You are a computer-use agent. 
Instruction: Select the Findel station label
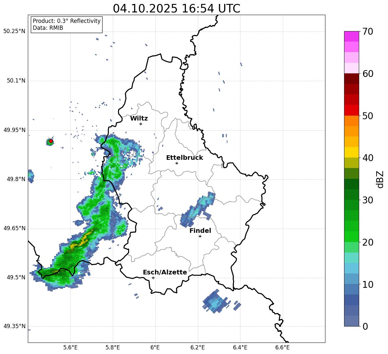[200, 231]
